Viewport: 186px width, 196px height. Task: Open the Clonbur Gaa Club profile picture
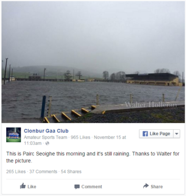coord(13,135)
